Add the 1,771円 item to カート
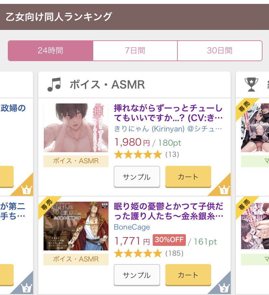This screenshot has width=269, height=295. point(188,275)
